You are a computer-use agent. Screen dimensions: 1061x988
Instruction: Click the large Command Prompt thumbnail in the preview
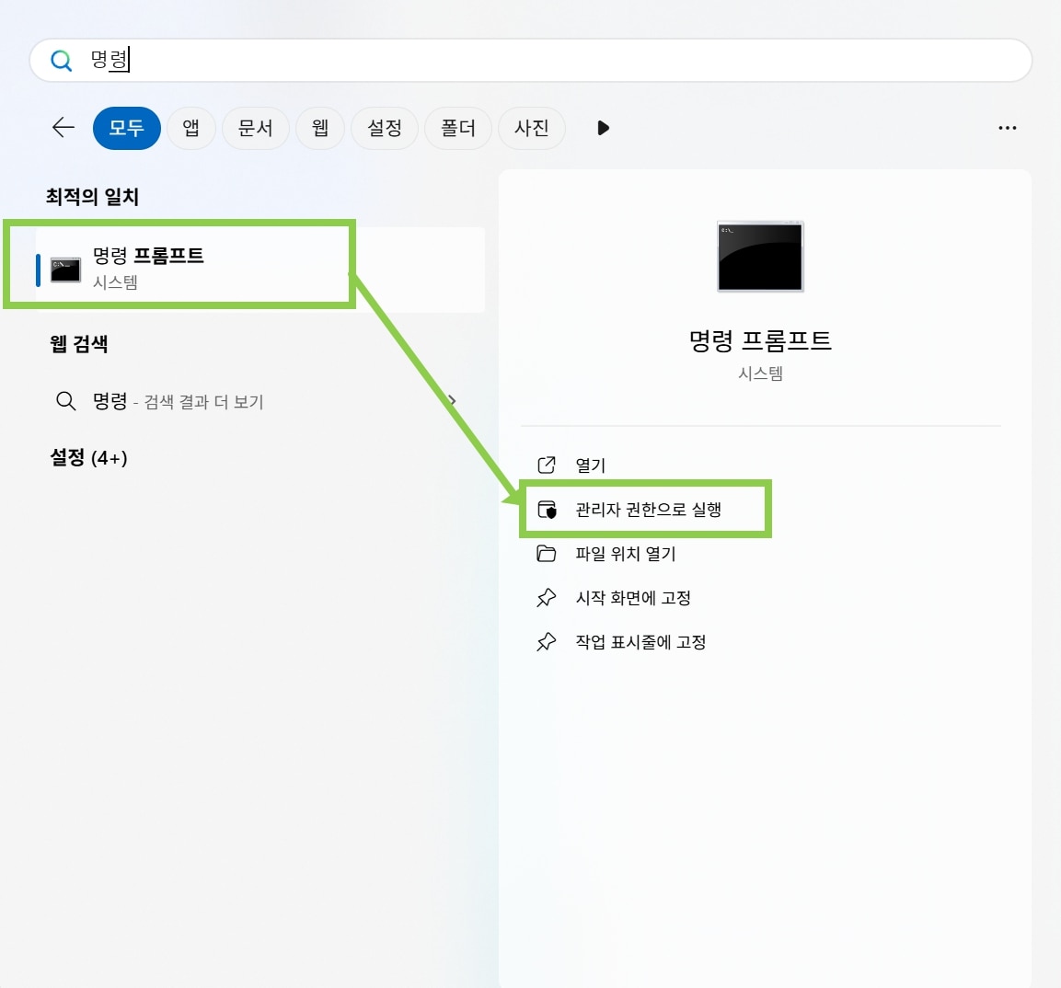pyautogui.click(x=760, y=257)
